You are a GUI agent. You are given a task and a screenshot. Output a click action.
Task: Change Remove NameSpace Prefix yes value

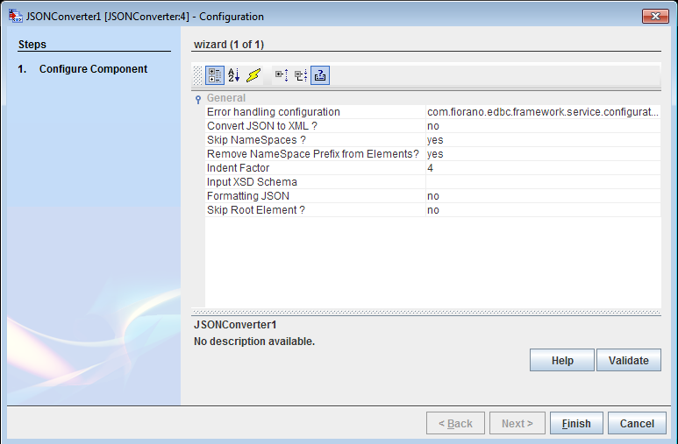543,154
